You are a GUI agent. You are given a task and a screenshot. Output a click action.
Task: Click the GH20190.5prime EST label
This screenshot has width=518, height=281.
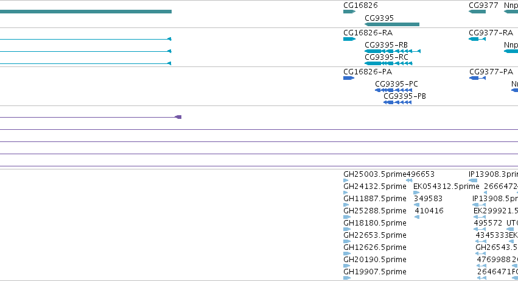click(375, 260)
